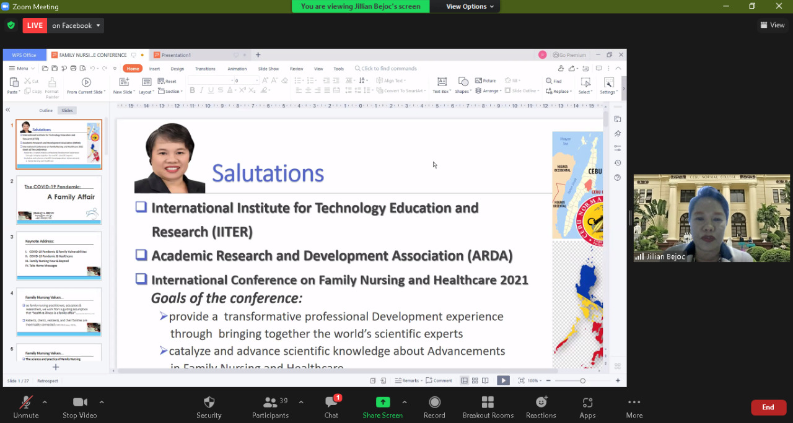Open the Replace tool

[559, 91]
